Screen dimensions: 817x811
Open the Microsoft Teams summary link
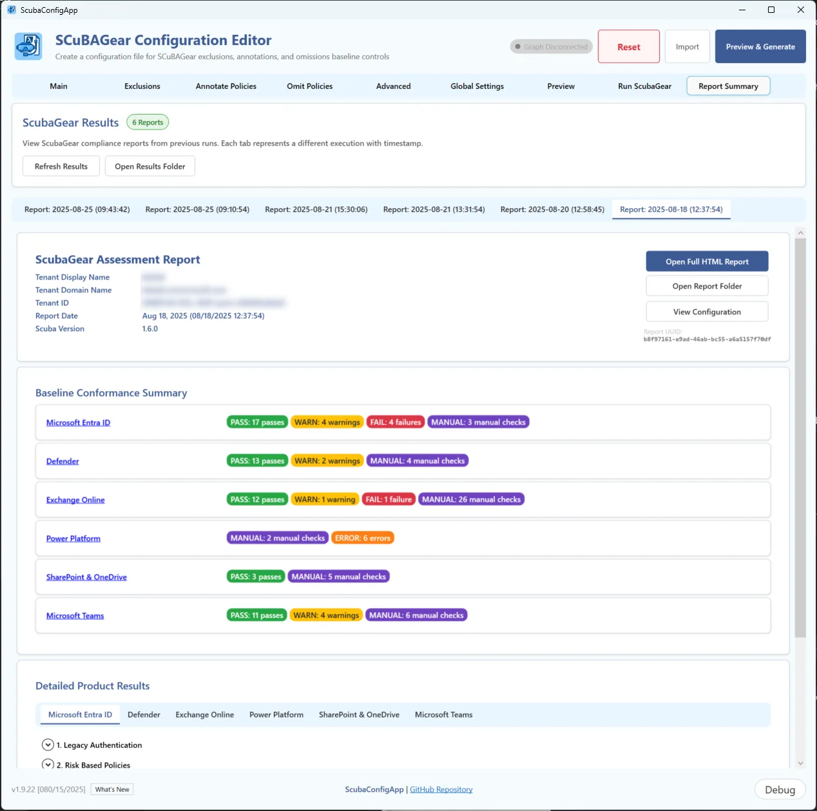tap(75, 616)
